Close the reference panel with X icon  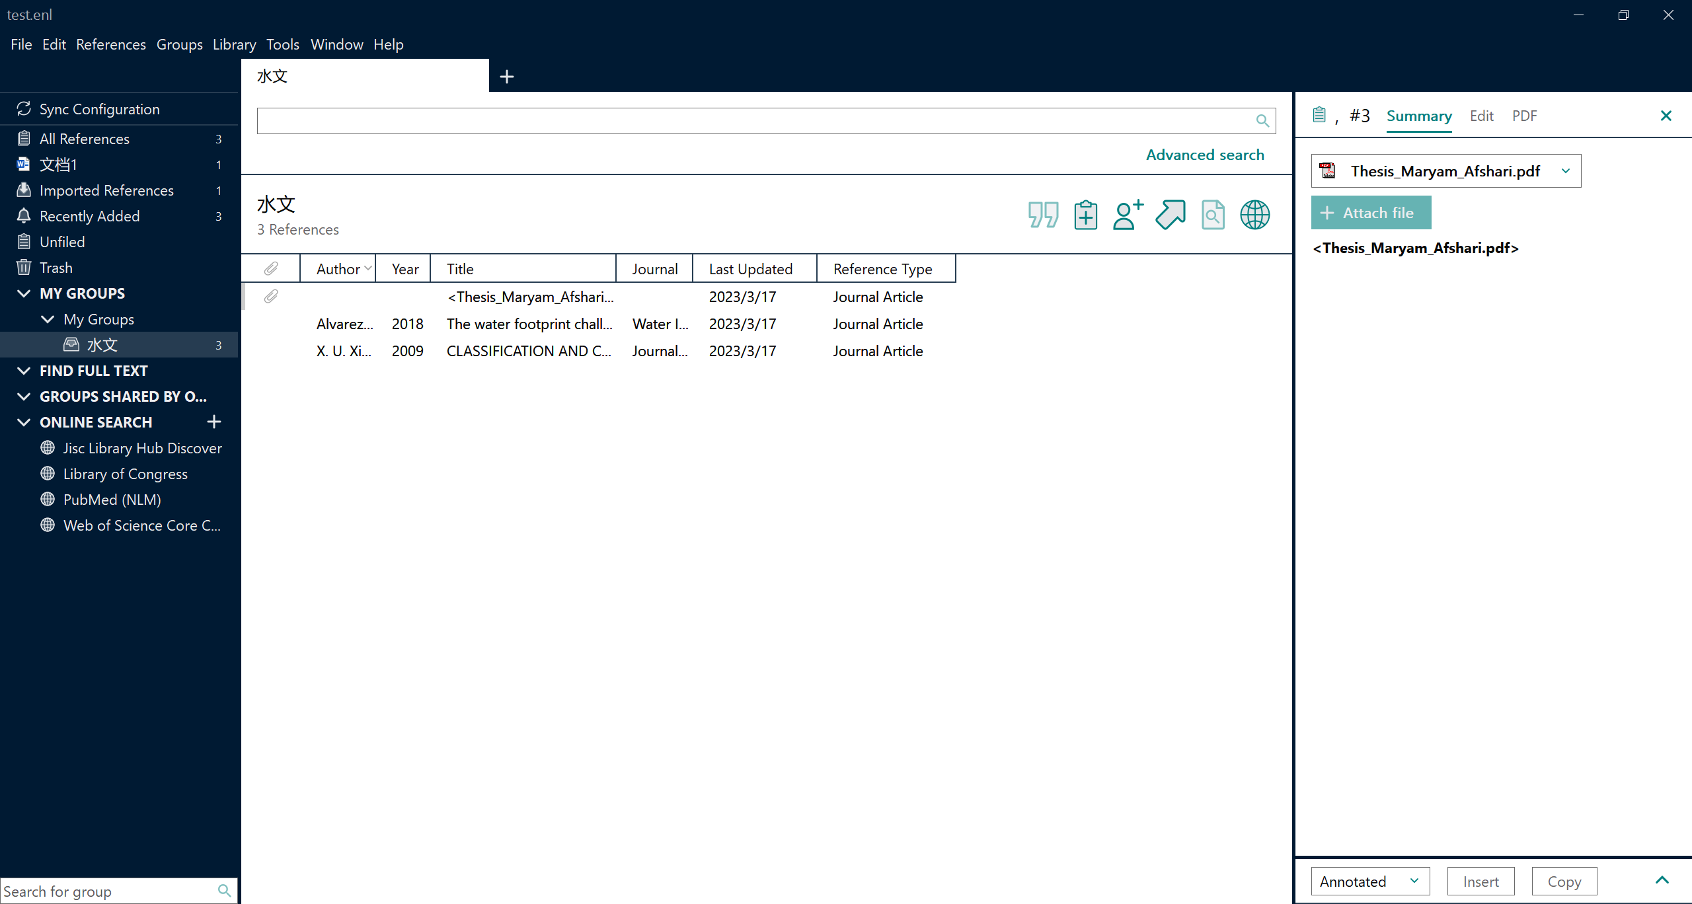(1666, 116)
